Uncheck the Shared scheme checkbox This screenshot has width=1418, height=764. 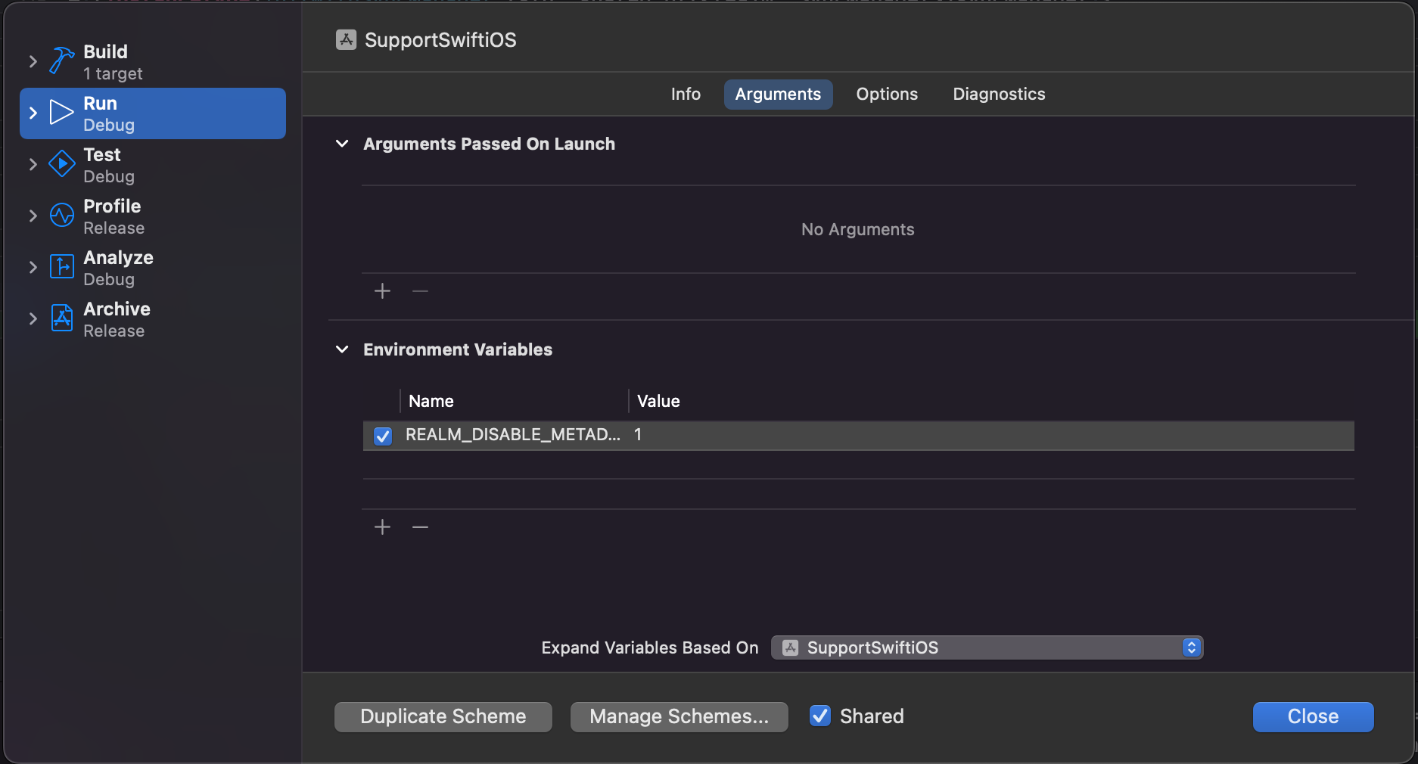point(820,716)
